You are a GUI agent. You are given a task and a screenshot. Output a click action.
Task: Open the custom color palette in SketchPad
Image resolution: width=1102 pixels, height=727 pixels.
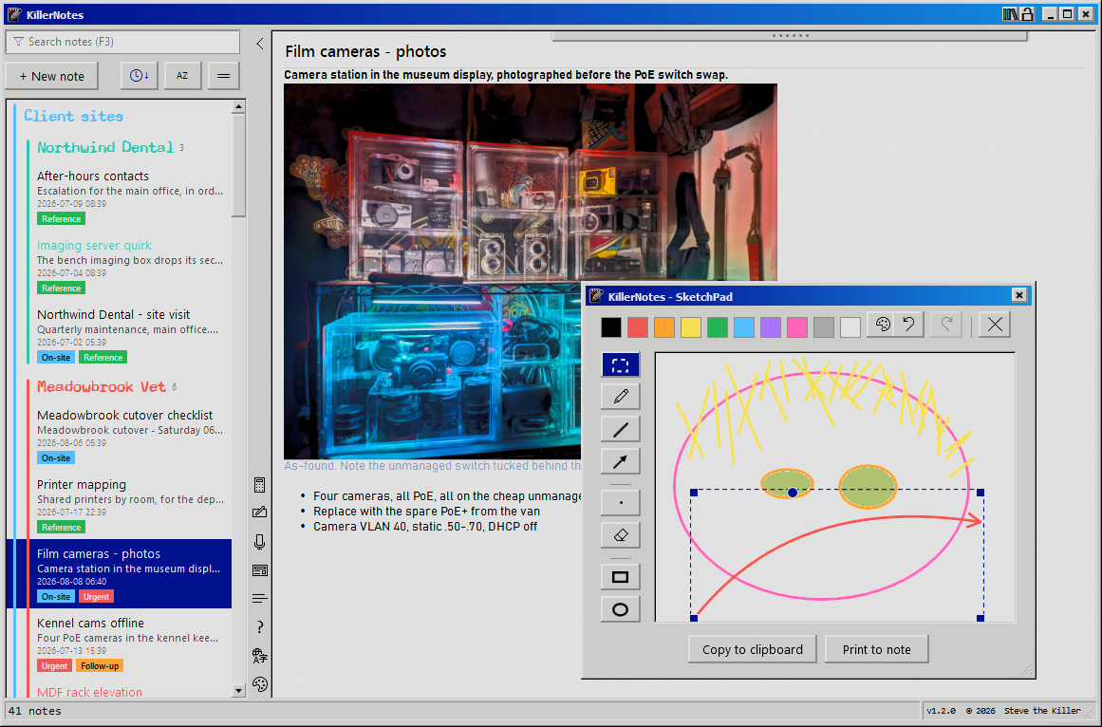(883, 325)
